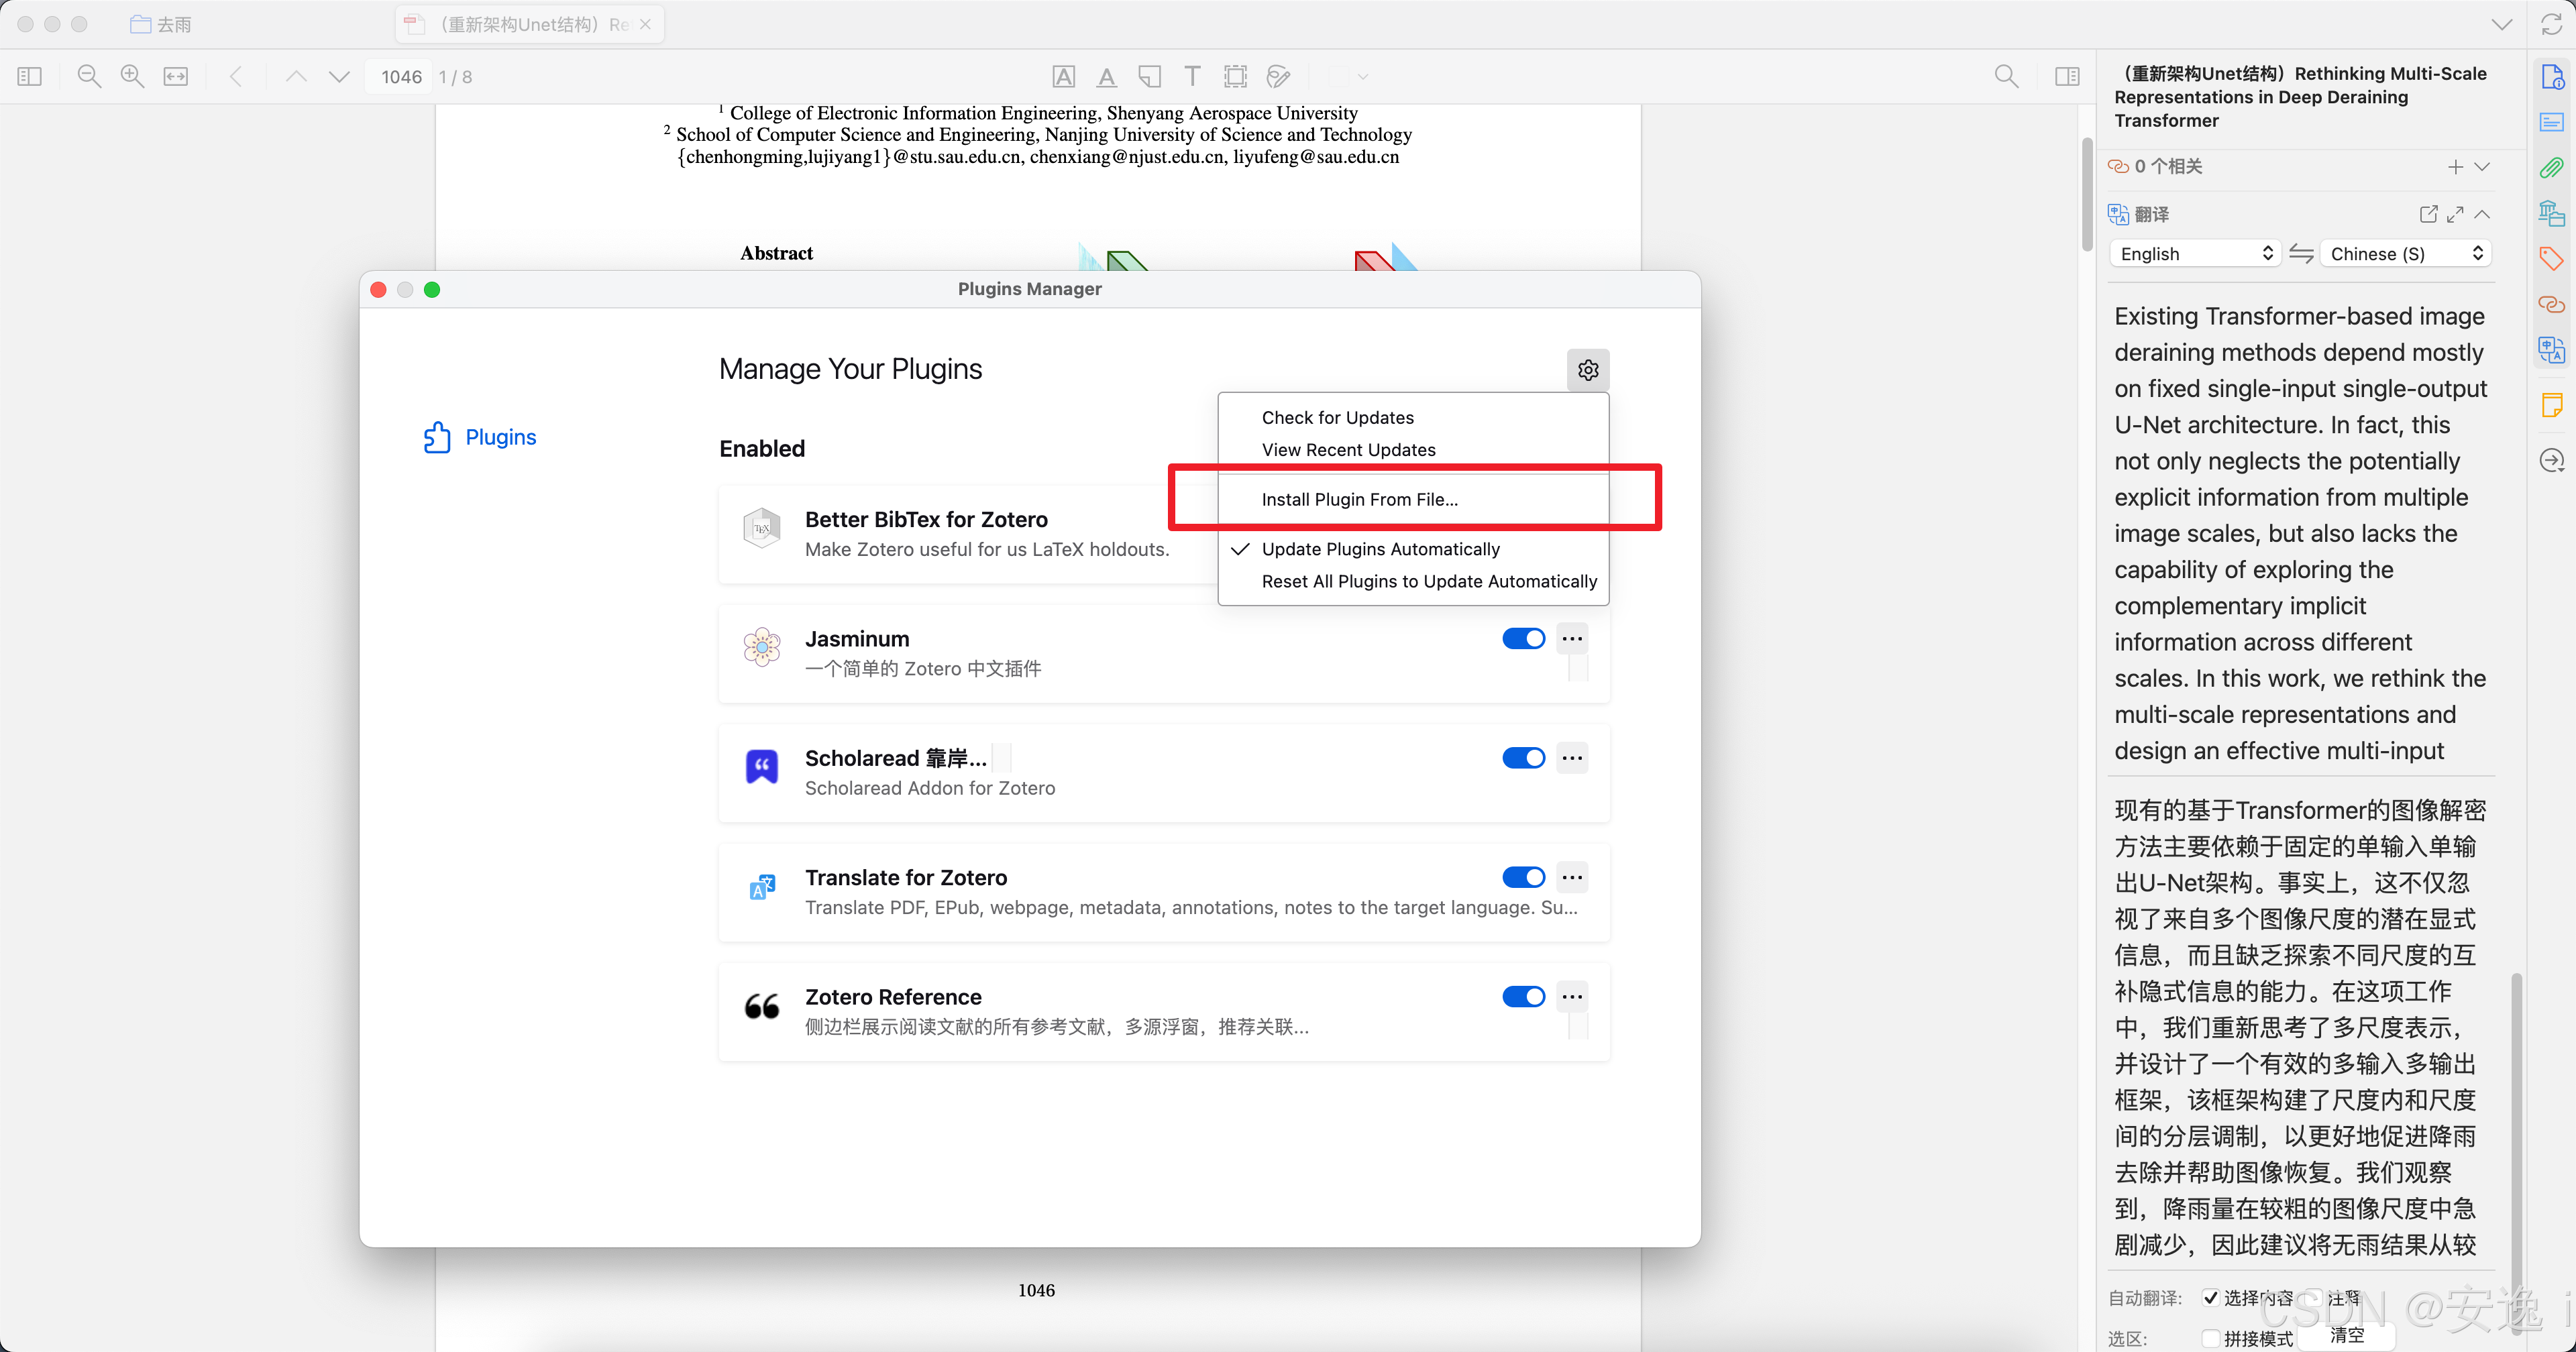Fit the PDF page to width
This screenshot has height=1352, width=2576.
(x=176, y=77)
